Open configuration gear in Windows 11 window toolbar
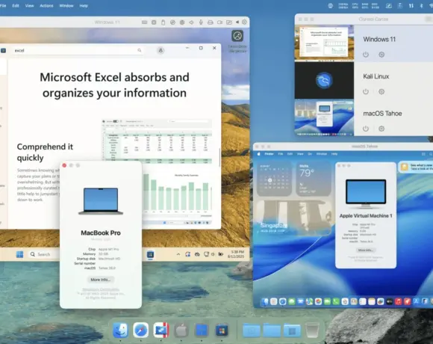This screenshot has width=433, height=344. pyautogui.click(x=244, y=22)
